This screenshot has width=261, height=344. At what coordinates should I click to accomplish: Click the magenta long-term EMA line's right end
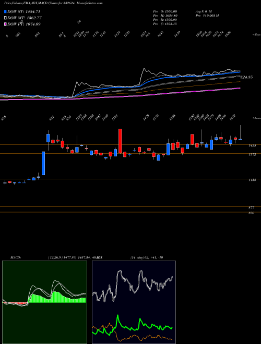(x=240, y=88)
